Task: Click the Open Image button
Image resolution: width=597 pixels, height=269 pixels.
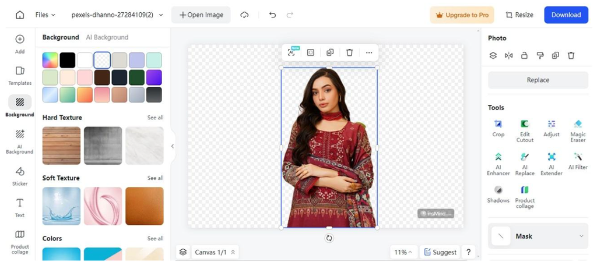Action: tap(201, 15)
